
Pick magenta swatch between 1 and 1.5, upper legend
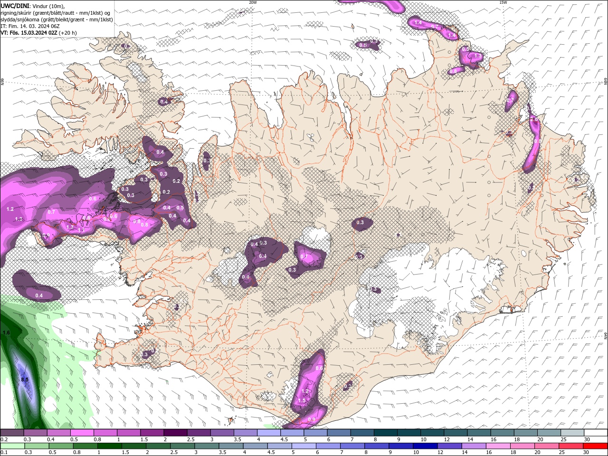128,433
